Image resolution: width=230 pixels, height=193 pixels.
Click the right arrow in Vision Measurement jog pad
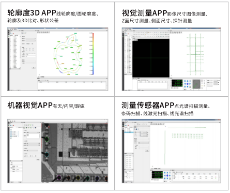pyautogui.click(x=190, y=84)
